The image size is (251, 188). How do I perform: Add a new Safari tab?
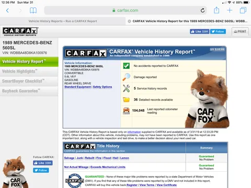pos(230,10)
